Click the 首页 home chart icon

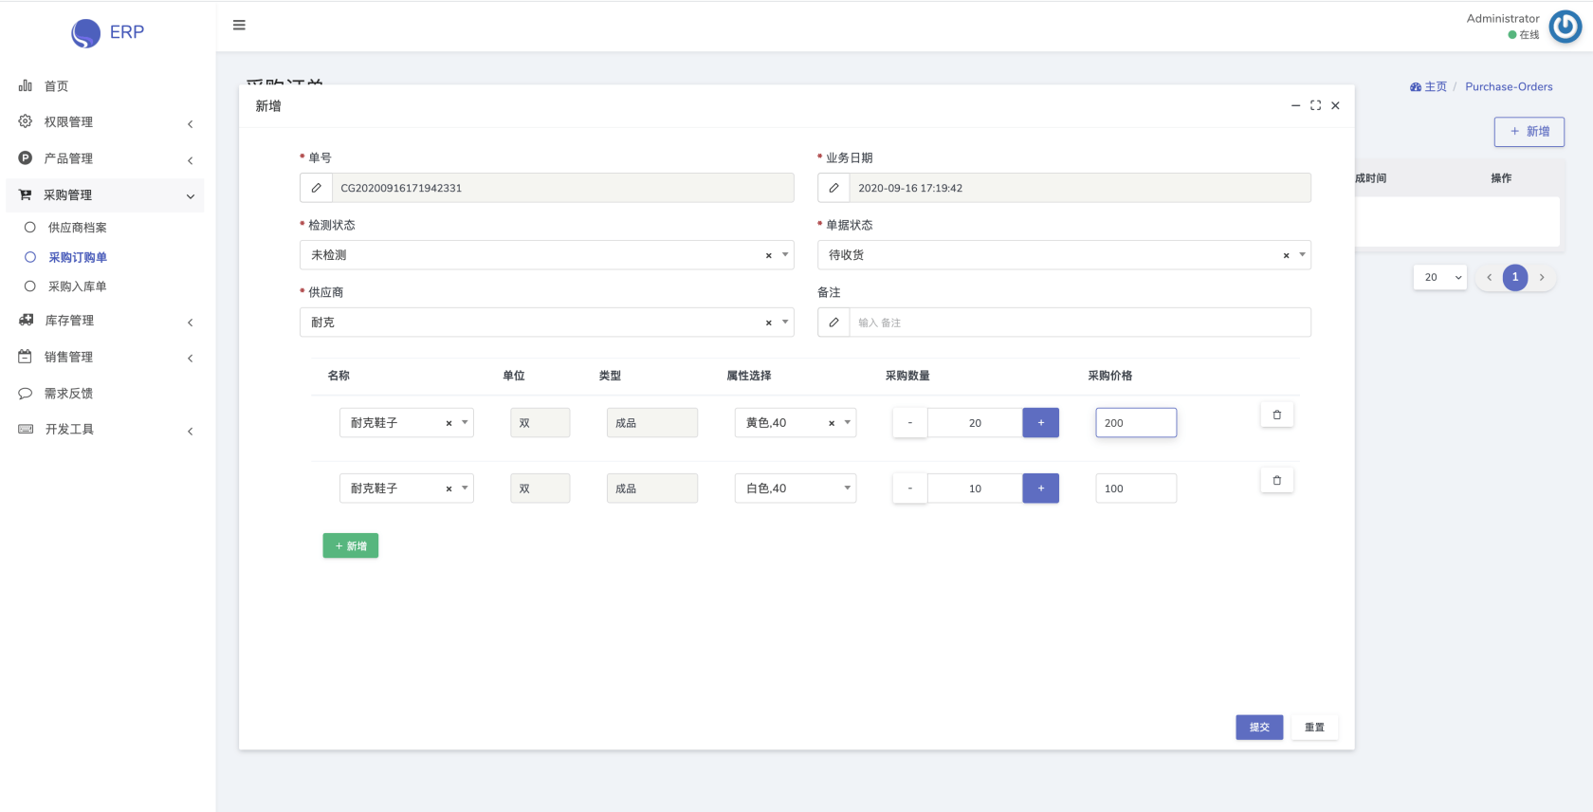[x=26, y=85]
